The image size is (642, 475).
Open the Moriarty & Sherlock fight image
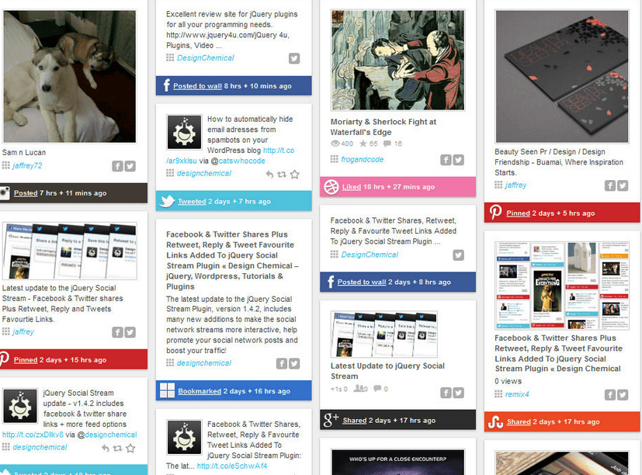tap(397, 61)
